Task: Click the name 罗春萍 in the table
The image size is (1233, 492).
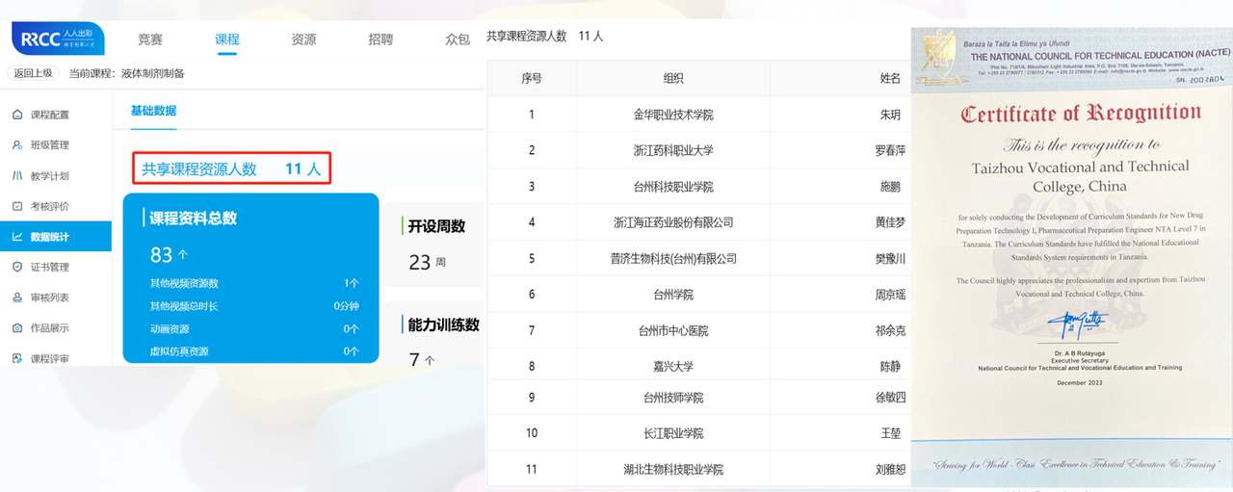Action: (x=890, y=150)
